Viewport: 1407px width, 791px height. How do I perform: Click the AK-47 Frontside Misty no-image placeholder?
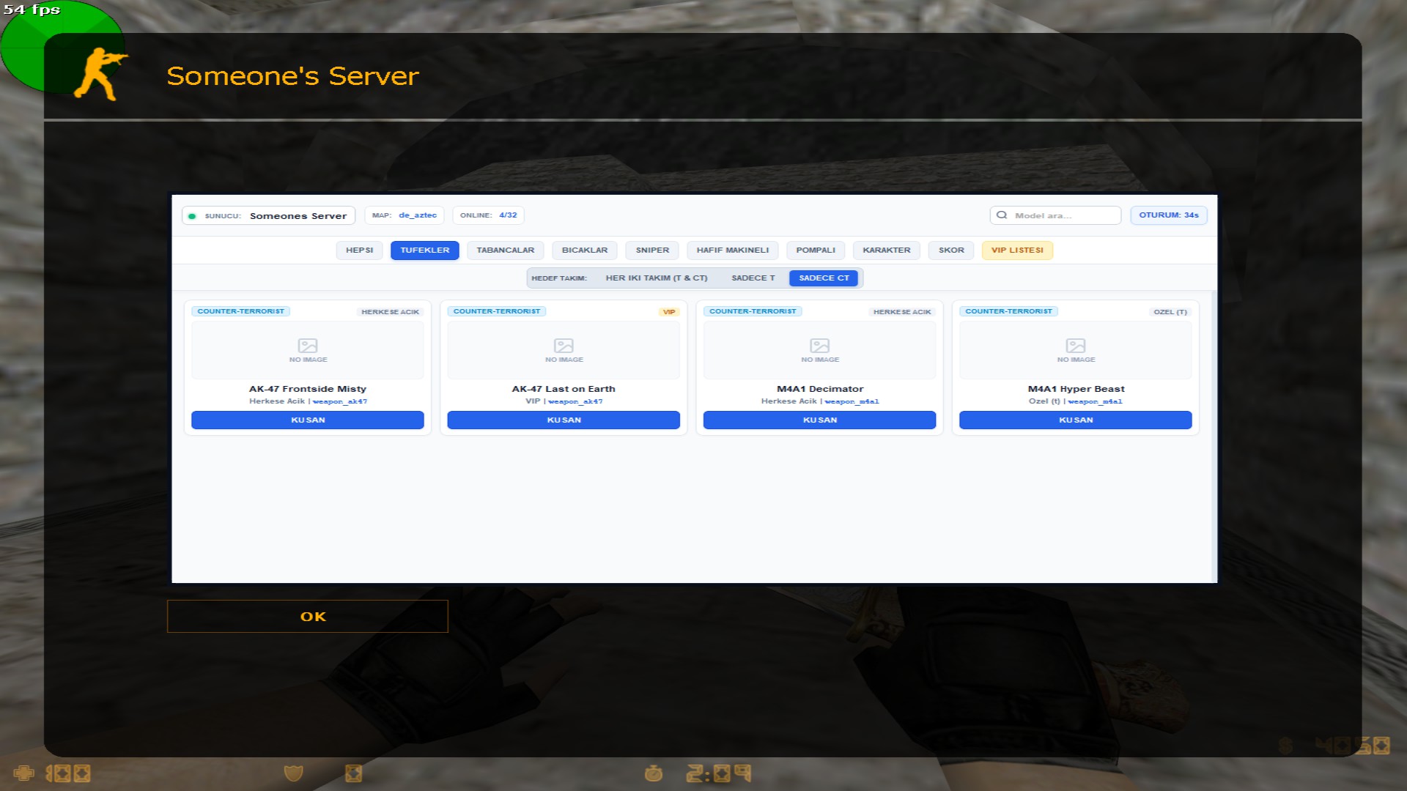[x=308, y=350]
